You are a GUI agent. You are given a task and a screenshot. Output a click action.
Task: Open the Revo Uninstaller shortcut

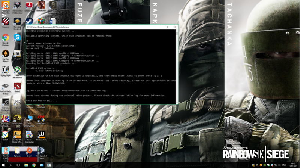click(x=29, y=137)
